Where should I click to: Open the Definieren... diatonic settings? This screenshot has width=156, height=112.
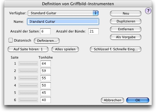coord(47,41)
